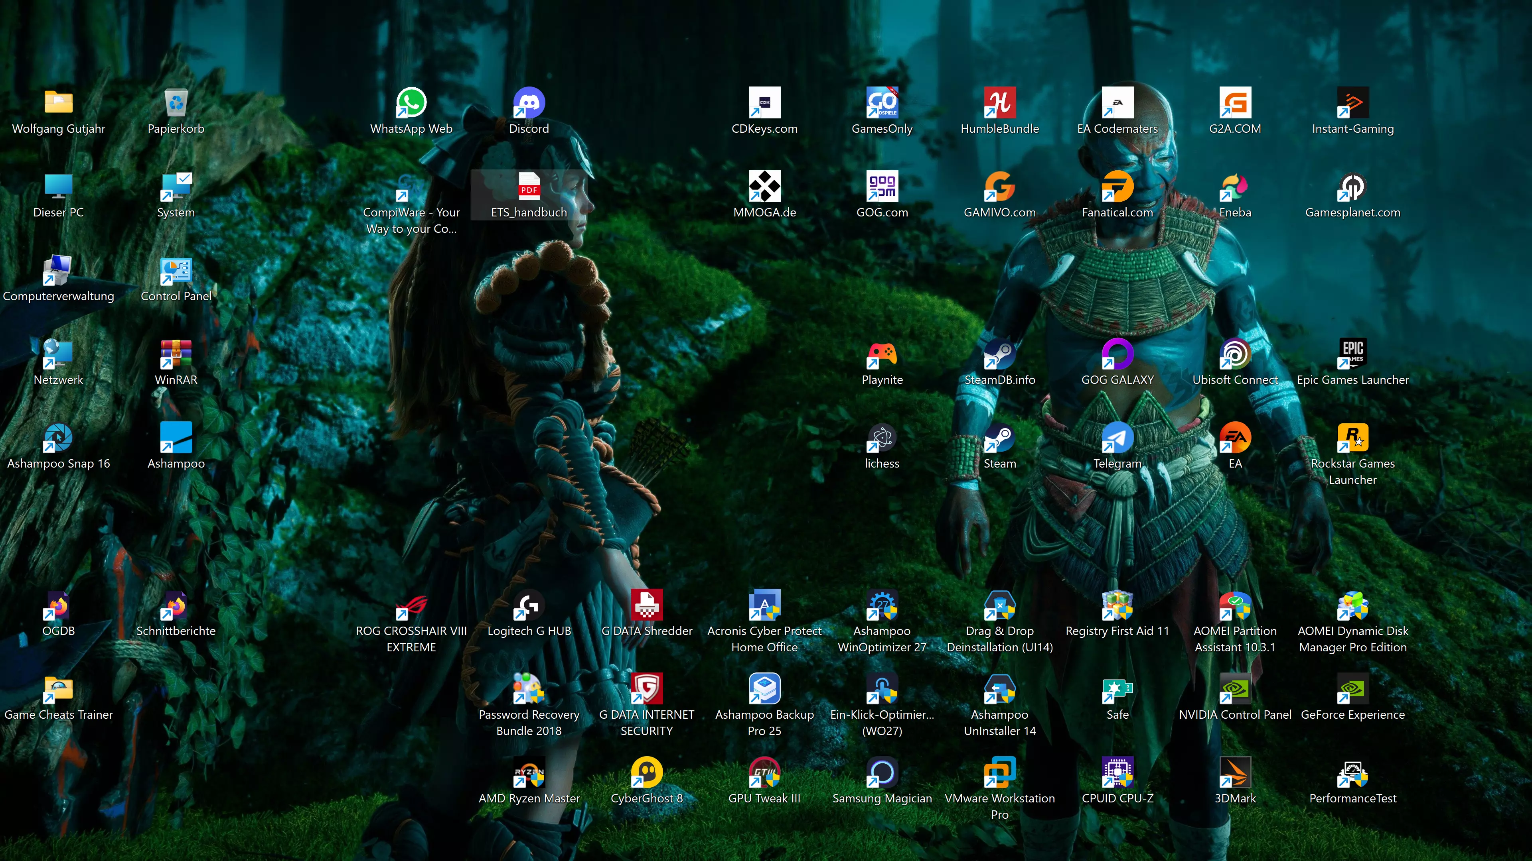The height and width of the screenshot is (861, 1532).
Task: Open the WhatsApp Web shortcut
Action: click(x=411, y=103)
